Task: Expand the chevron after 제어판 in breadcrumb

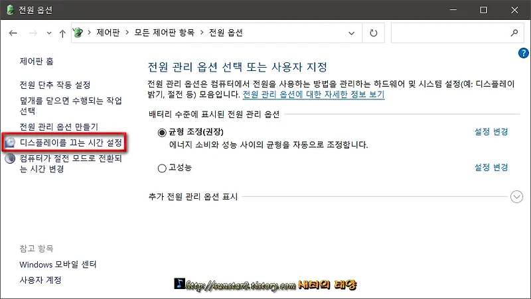Action: point(127,32)
